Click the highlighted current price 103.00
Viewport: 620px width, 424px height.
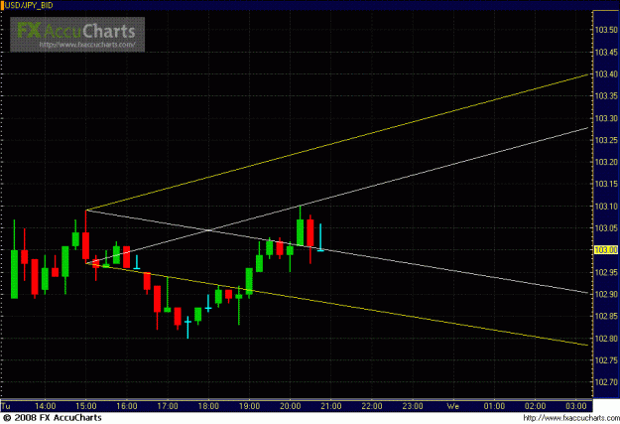(606, 250)
